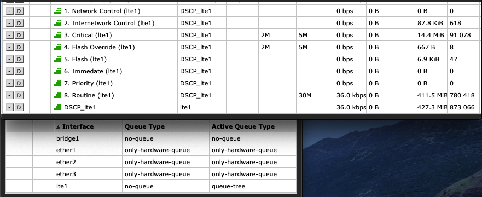Click the '780 418' packets value
The height and width of the screenshot is (197, 482).
(x=462, y=95)
